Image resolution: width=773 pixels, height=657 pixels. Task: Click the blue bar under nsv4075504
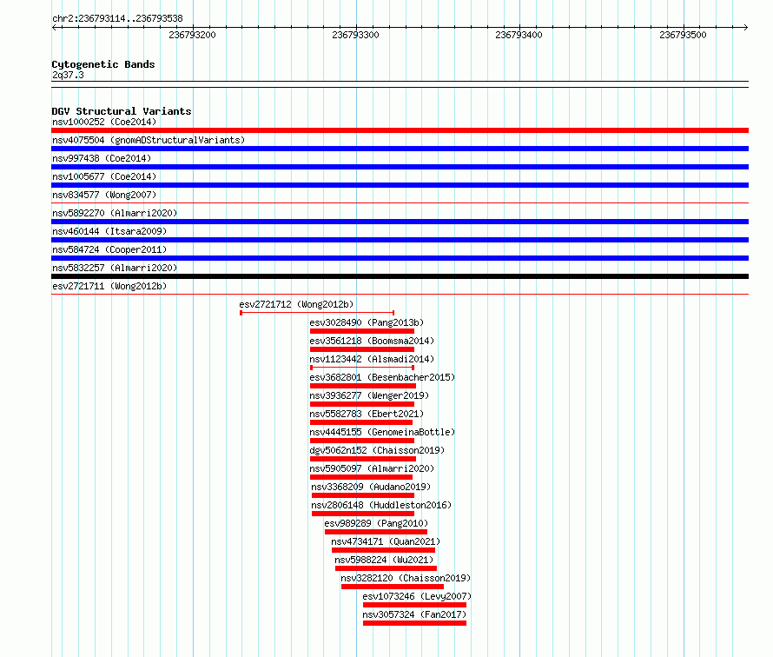[400, 149]
